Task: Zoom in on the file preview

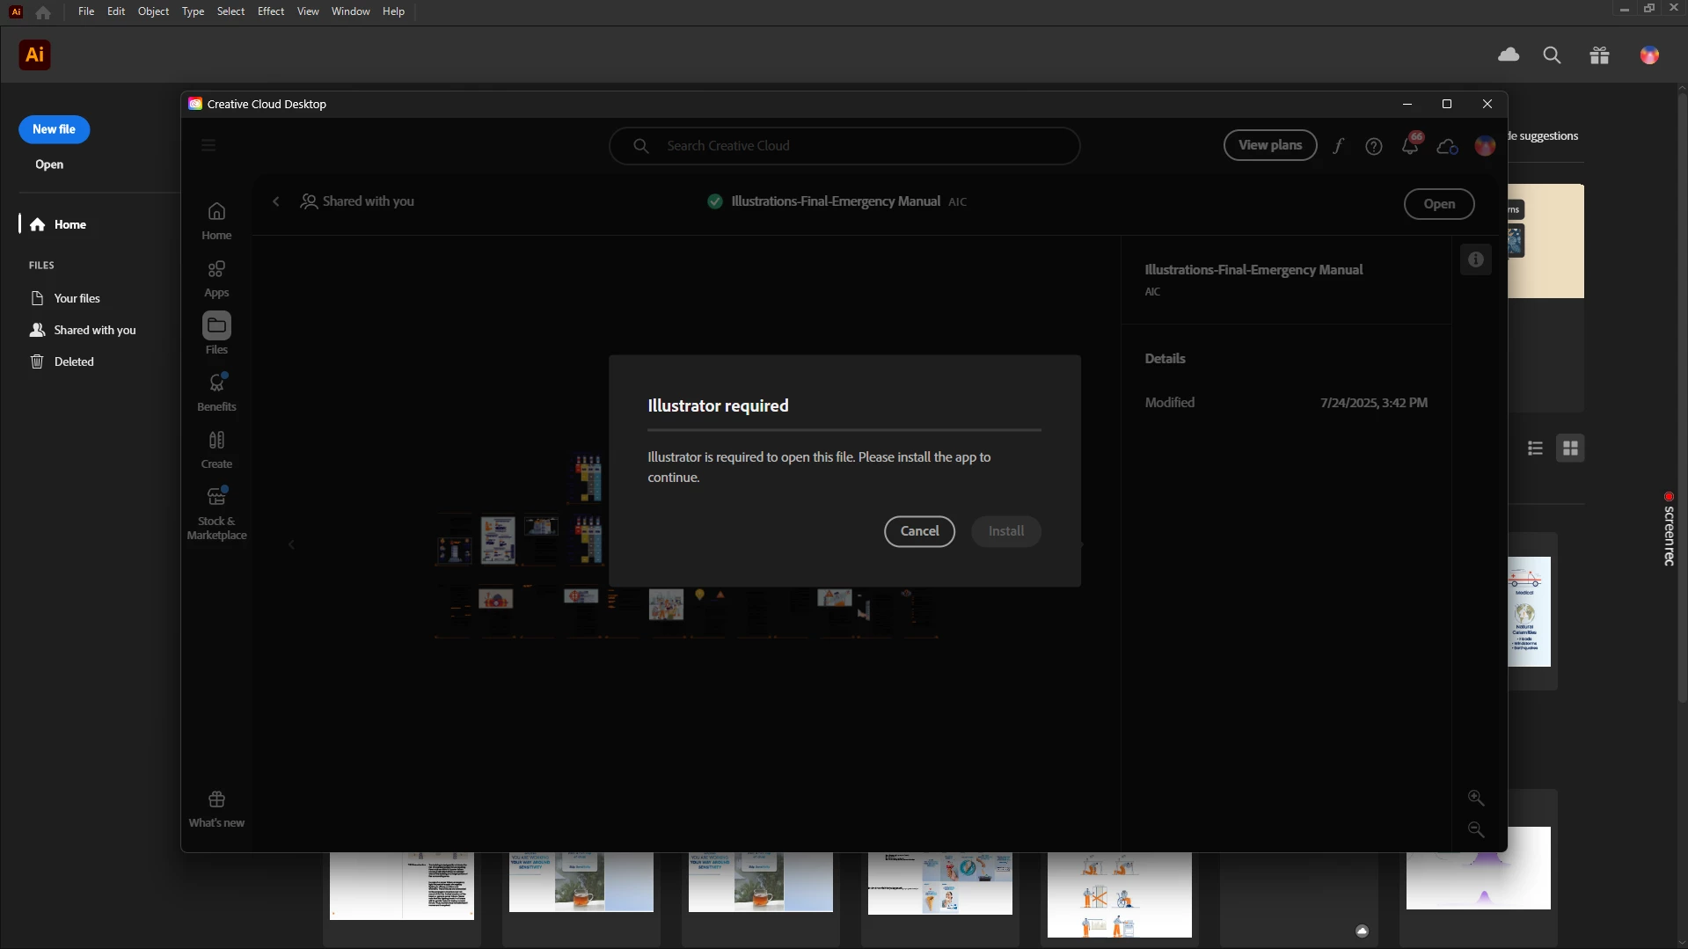Action: (x=1476, y=798)
